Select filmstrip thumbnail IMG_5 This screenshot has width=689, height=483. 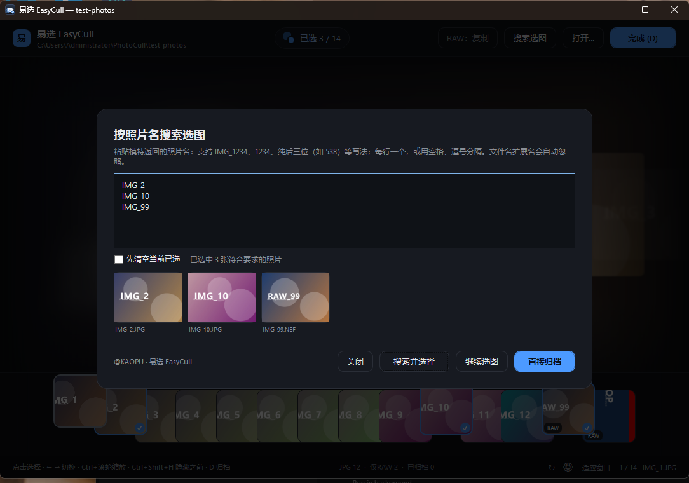236,416
